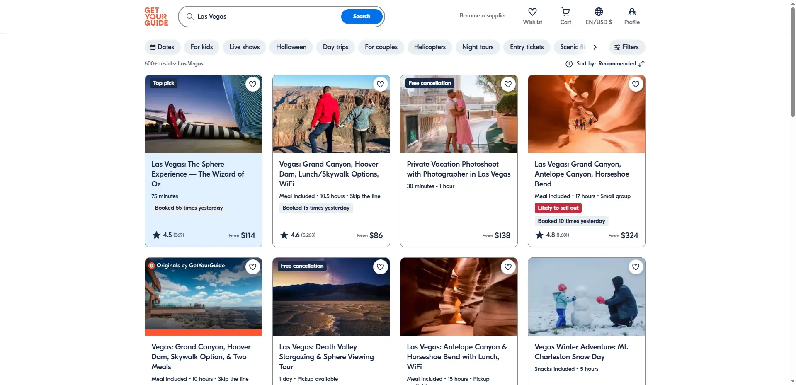Open the Filters panel
Viewport: 796px width, 385px height.
[627, 47]
